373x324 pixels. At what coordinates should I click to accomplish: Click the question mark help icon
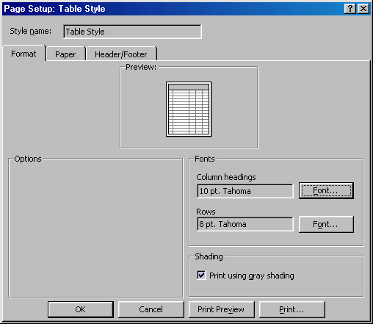(x=350, y=9)
